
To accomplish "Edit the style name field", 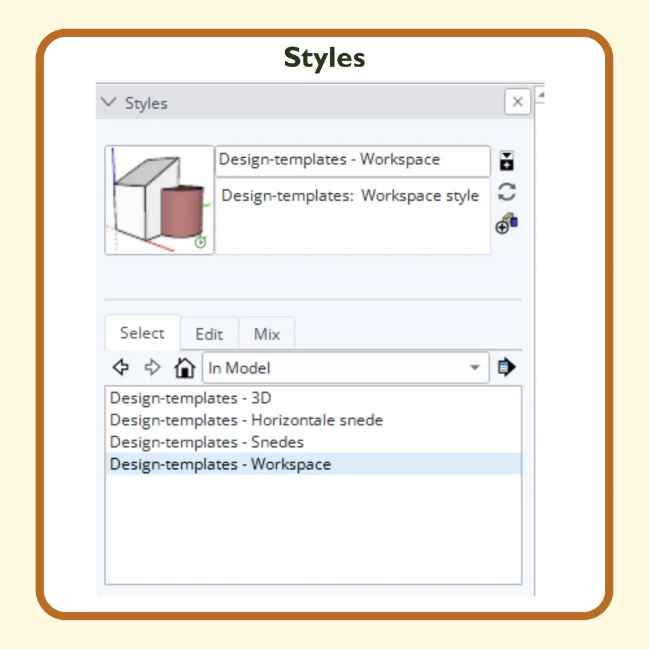I will pyautogui.click(x=352, y=160).
